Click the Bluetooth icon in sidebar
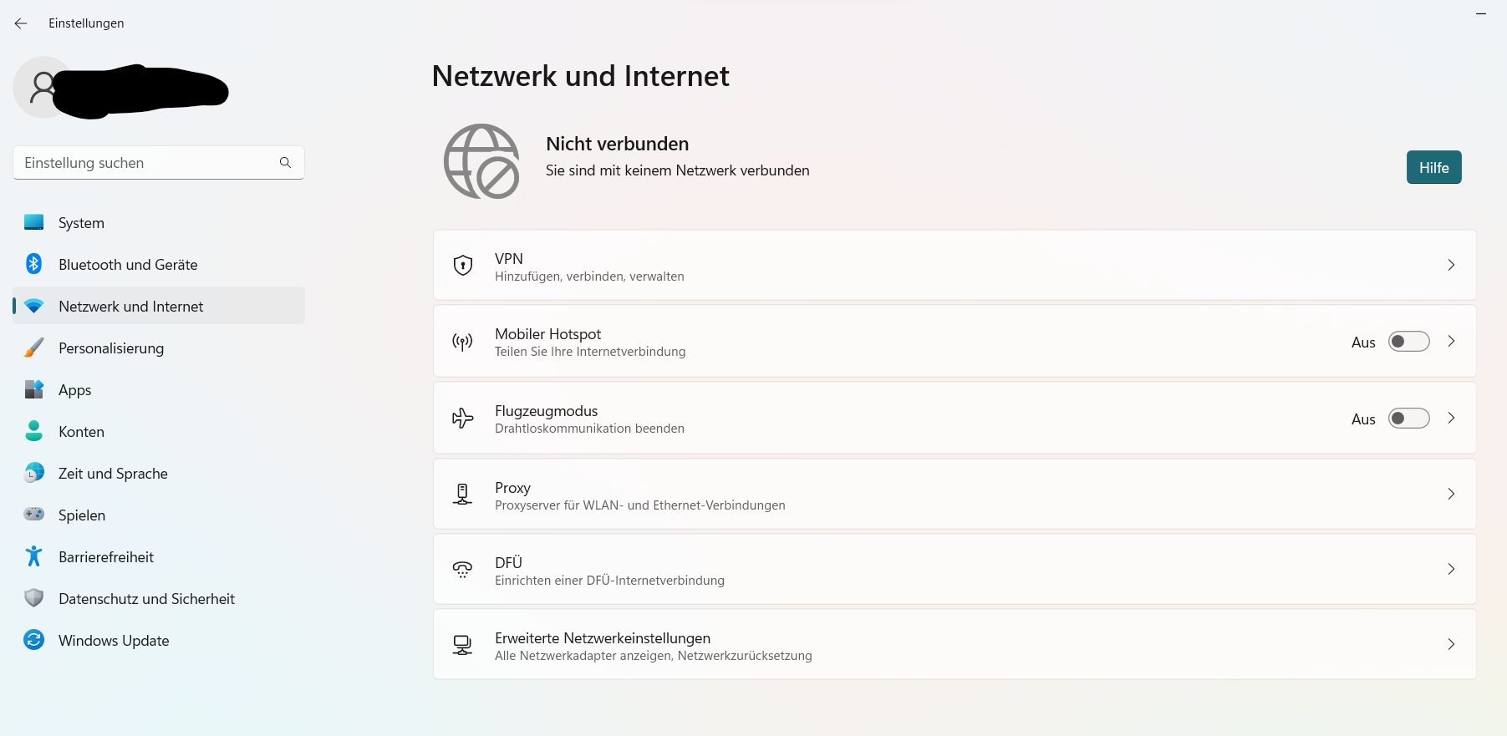Image resolution: width=1507 pixels, height=736 pixels. point(33,264)
